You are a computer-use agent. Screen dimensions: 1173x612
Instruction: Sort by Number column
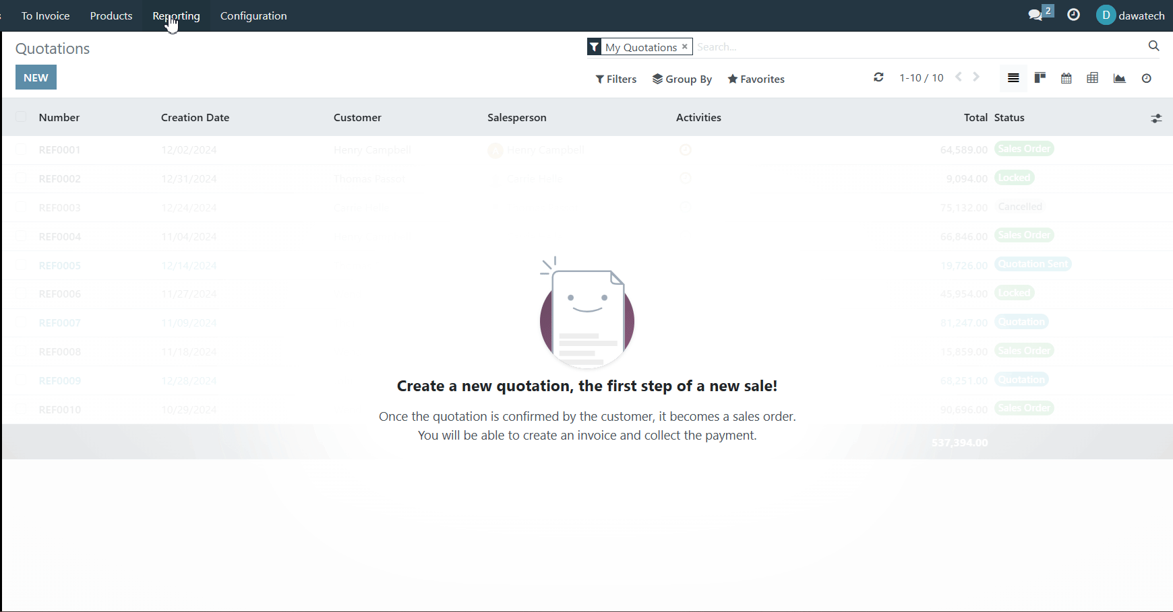pos(59,117)
